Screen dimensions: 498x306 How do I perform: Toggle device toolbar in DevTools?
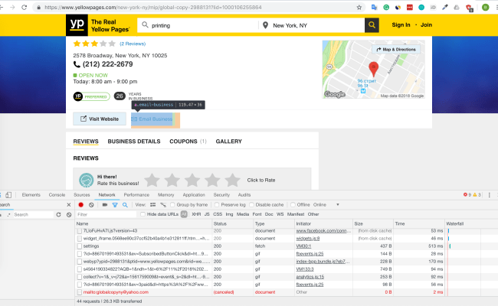tap(8, 195)
